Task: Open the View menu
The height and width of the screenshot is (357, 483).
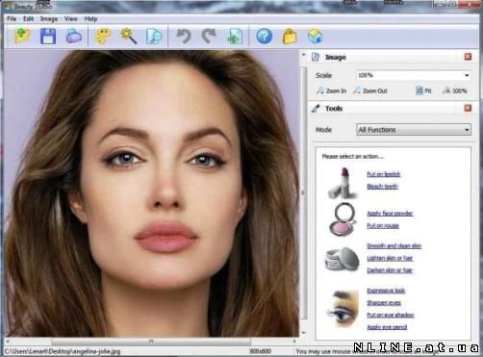Action: point(71,18)
